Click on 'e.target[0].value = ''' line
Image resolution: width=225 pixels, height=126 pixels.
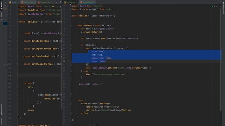tap(91, 84)
